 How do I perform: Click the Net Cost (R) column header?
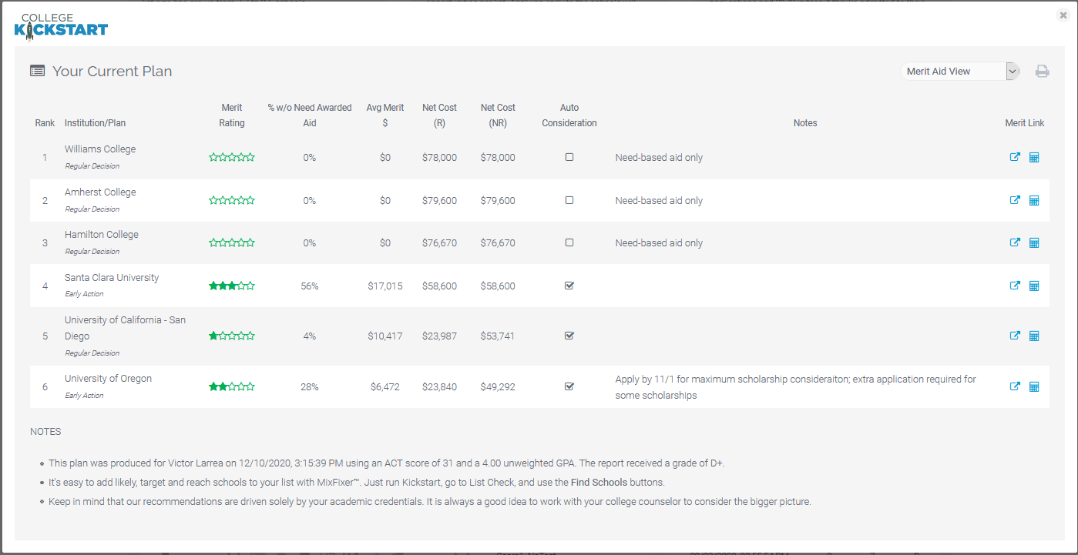[x=439, y=115]
